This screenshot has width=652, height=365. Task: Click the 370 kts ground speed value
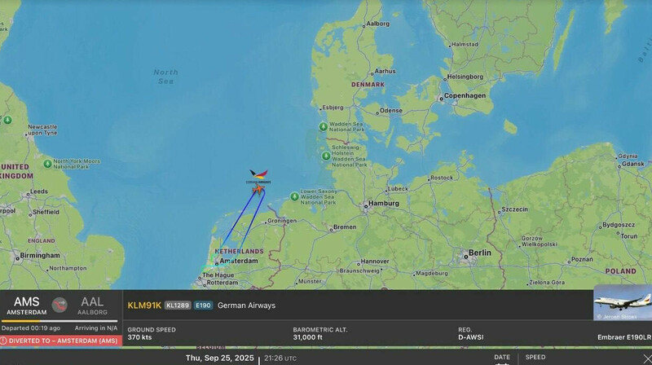[x=139, y=337]
